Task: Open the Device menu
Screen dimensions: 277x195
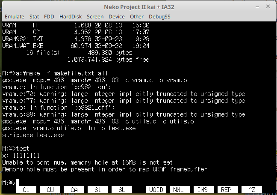Action: click(117, 17)
